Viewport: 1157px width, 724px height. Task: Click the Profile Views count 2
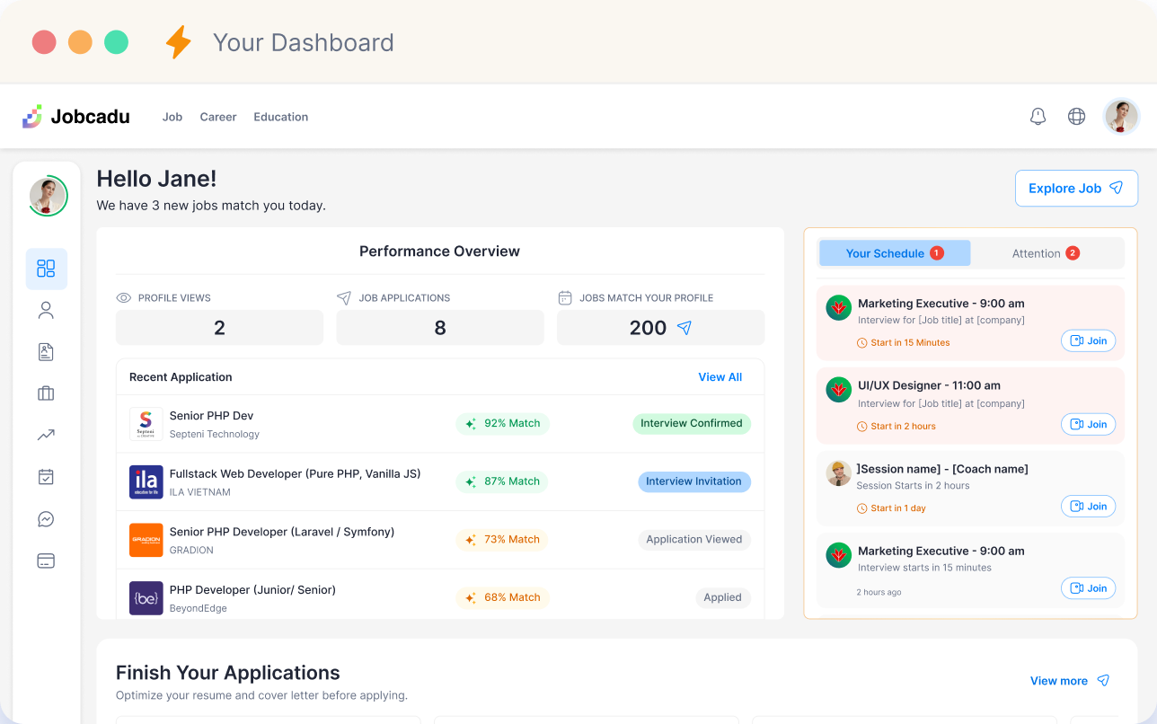(x=219, y=328)
